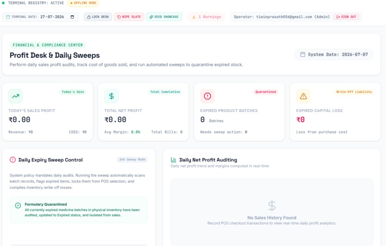Click the Total Net Profit ₹0.00 amount
This screenshot has height=246, width=386.
(x=115, y=120)
